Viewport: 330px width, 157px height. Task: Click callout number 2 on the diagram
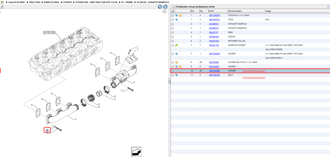coord(76,119)
